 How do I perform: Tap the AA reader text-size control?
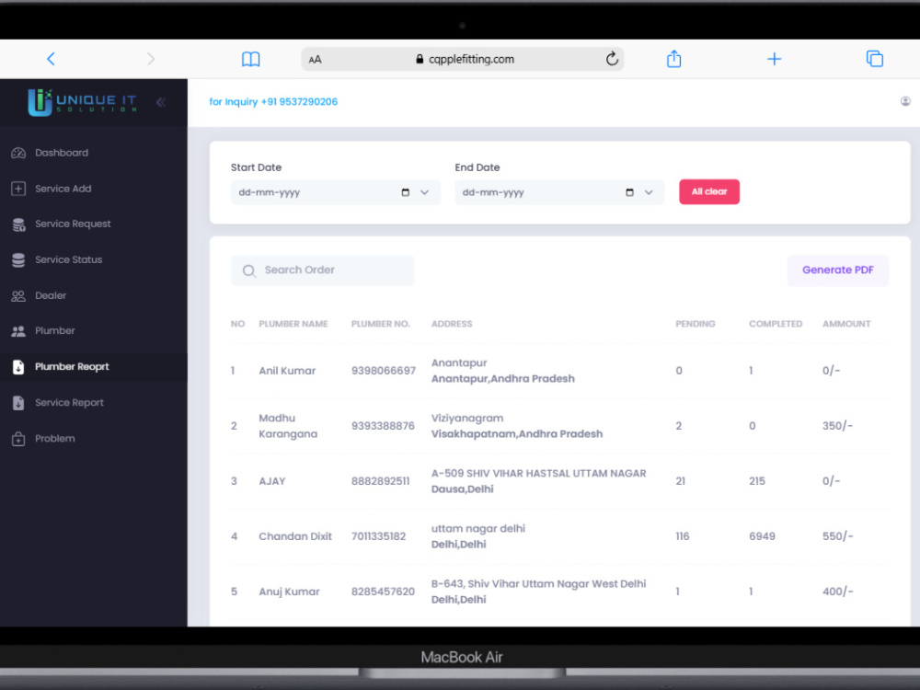click(315, 59)
